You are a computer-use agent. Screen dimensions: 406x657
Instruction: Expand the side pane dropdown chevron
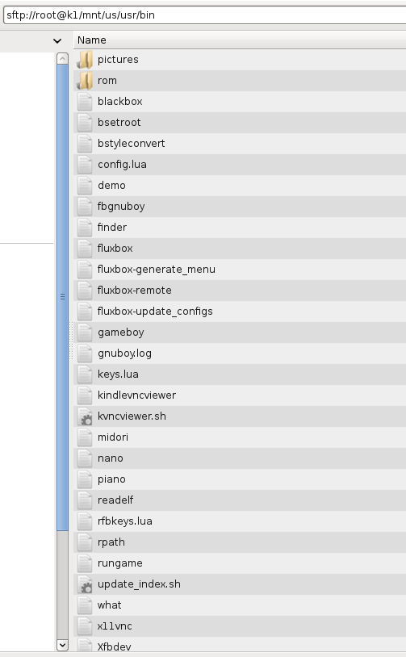click(x=57, y=40)
